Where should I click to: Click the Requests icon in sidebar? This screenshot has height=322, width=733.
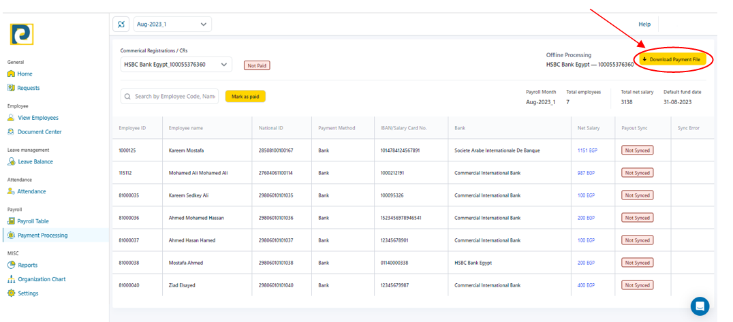click(x=11, y=88)
